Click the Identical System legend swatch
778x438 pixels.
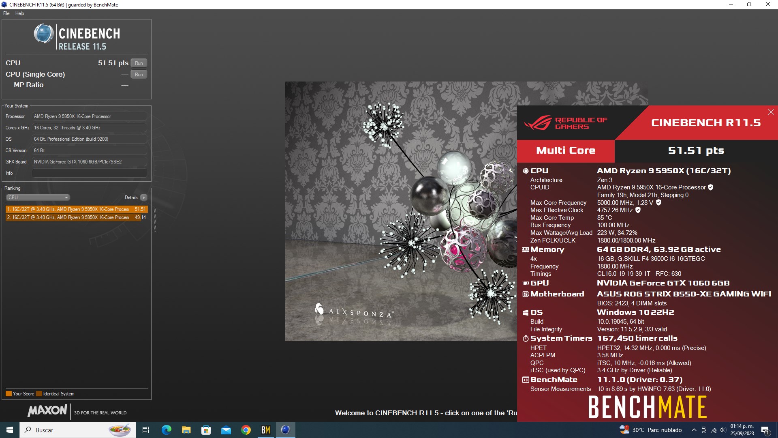(x=39, y=394)
